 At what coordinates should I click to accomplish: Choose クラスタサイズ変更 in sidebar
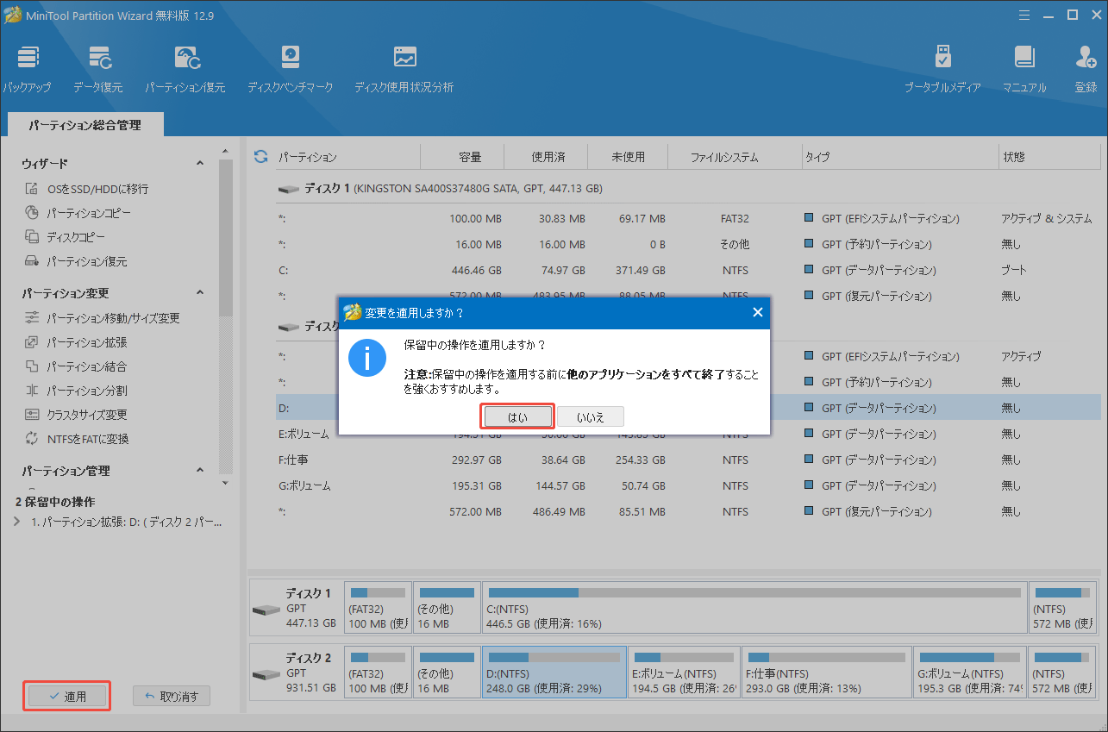coord(76,415)
